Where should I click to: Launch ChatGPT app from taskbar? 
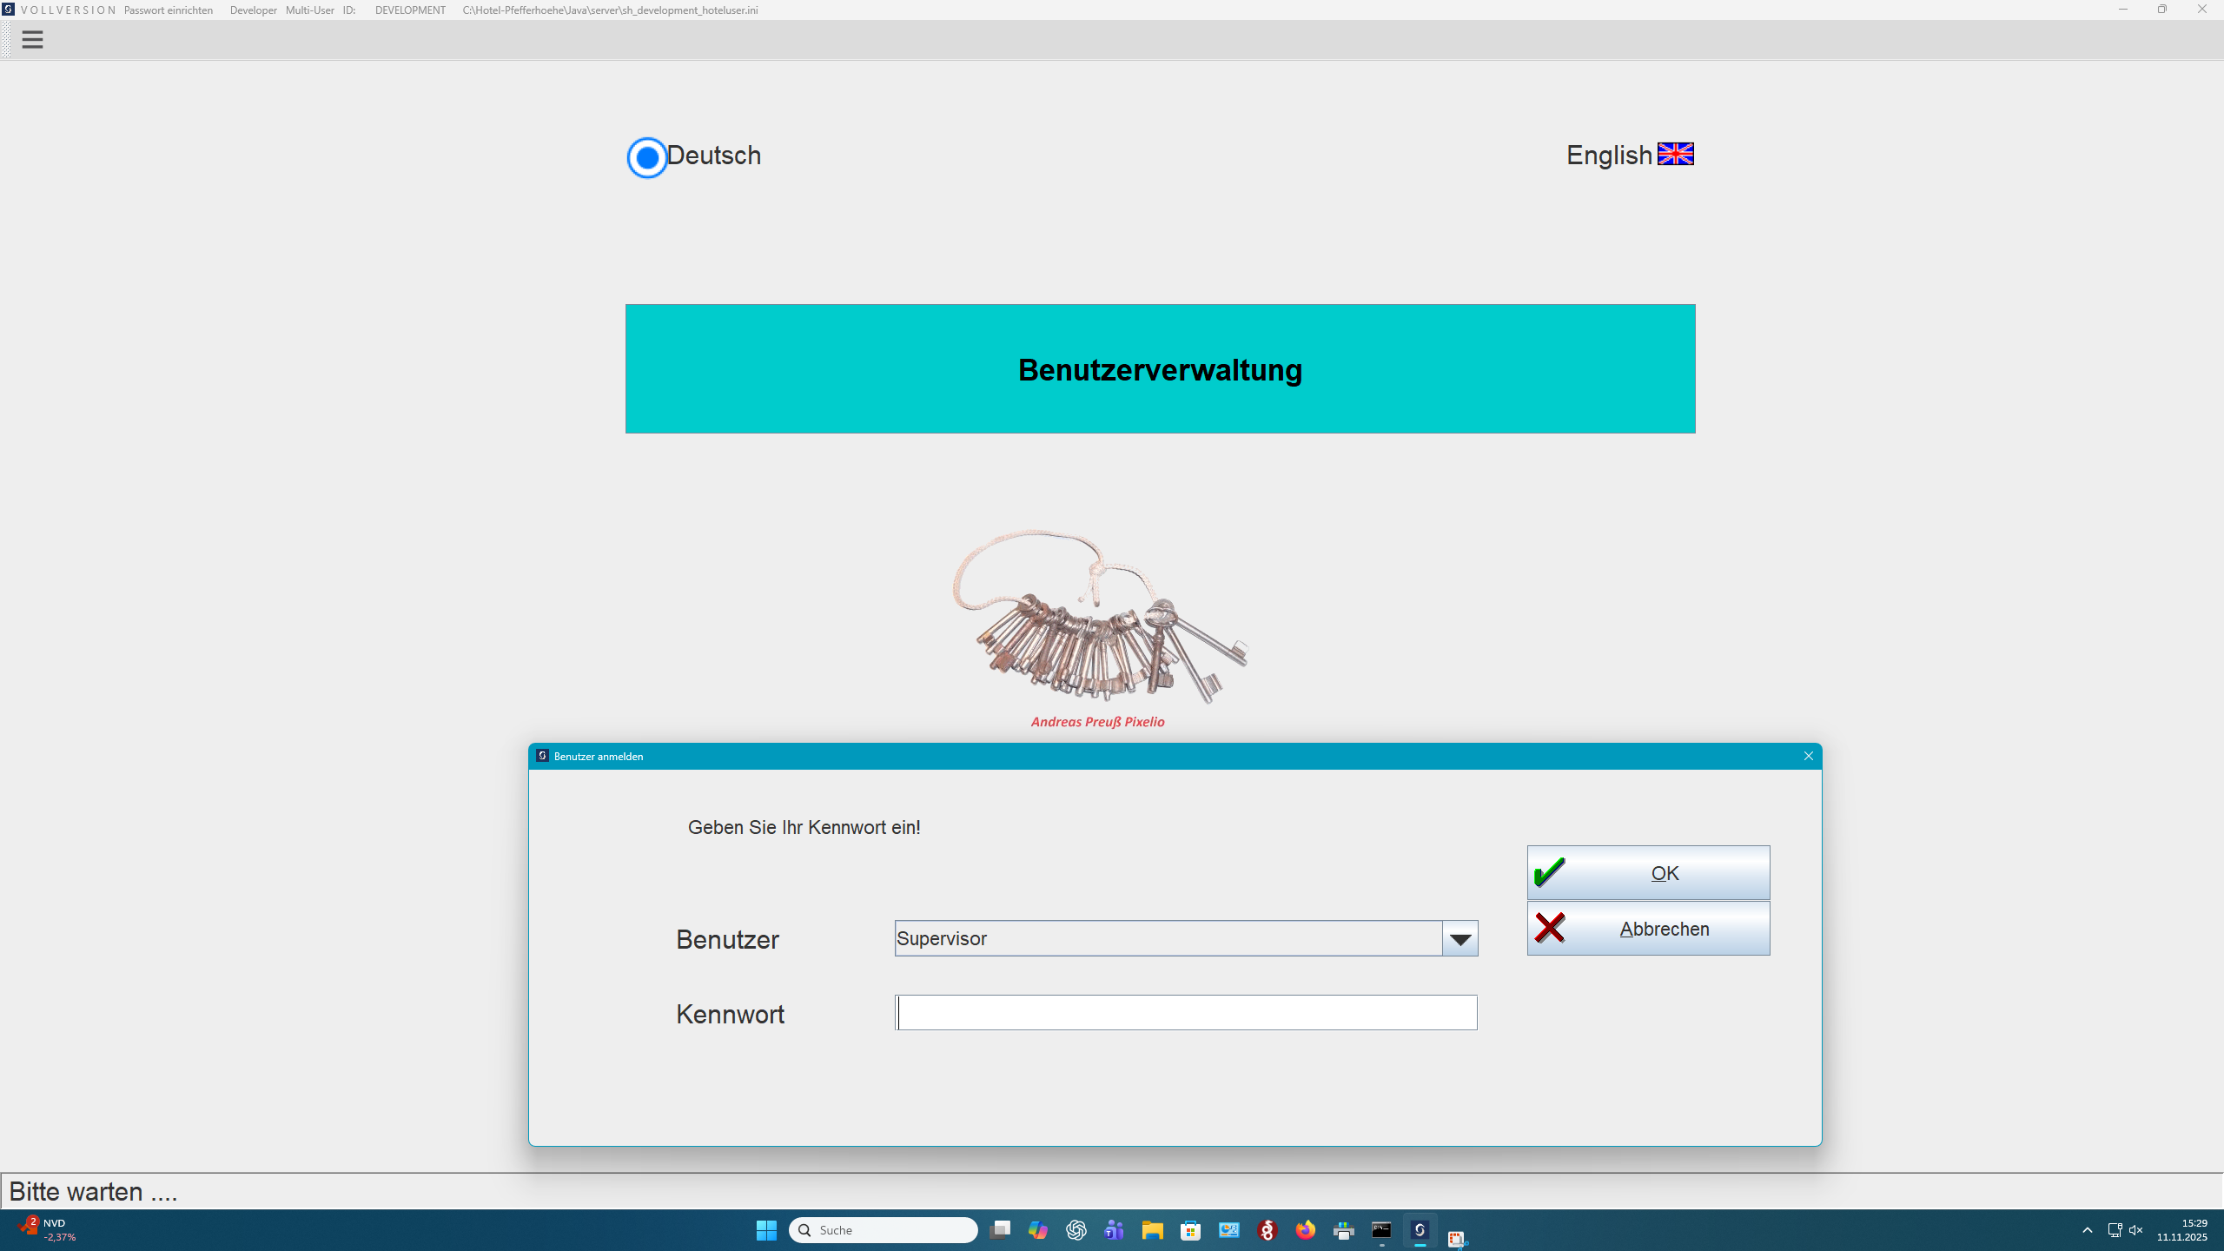(1076, 1230)
